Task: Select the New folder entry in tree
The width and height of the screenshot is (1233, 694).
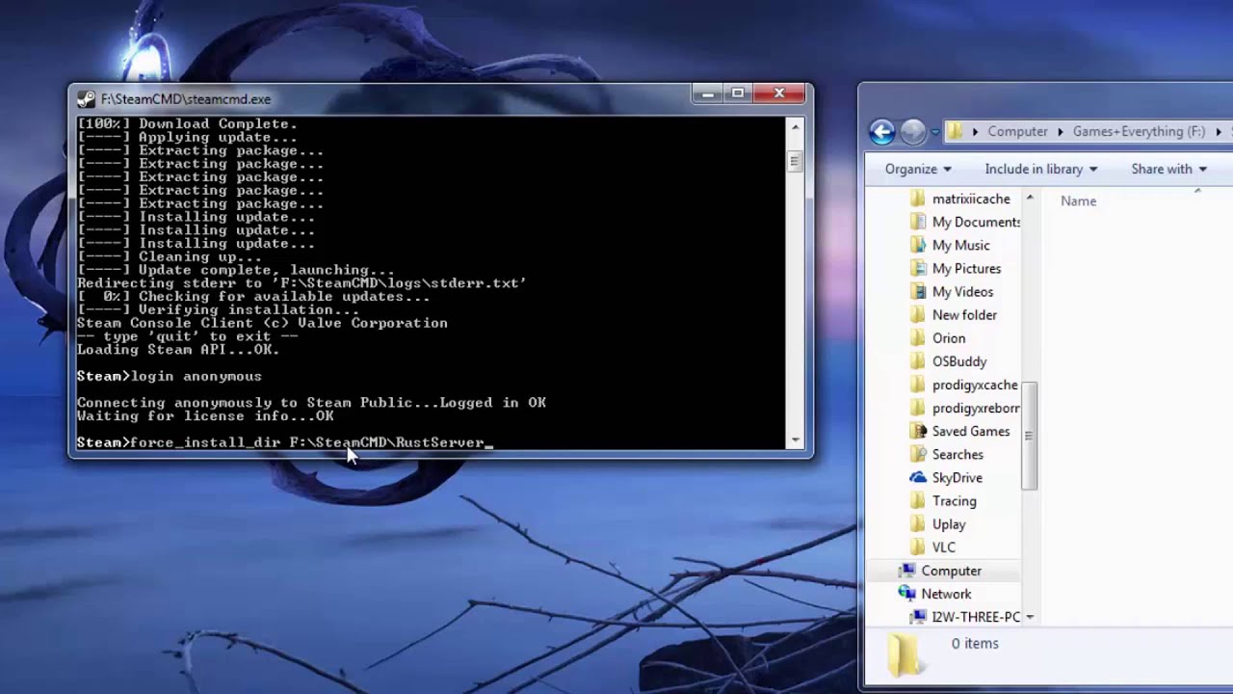Action: tap(964, 314)
